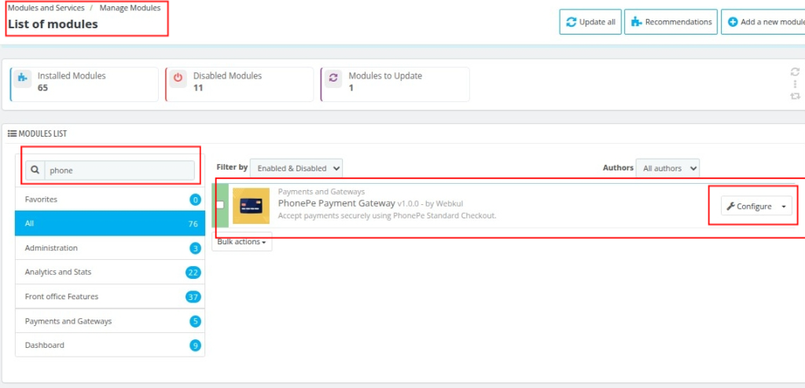Click the PhonePe Payment Gateway module name
The height and width of the screenshot is (388, 805).
pos(336,203)
